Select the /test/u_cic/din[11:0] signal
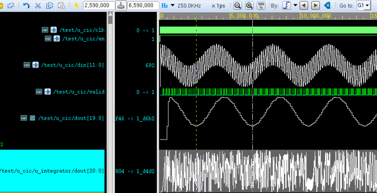The width and height of the screenshot is (377, 193). (x=73, y=65)
